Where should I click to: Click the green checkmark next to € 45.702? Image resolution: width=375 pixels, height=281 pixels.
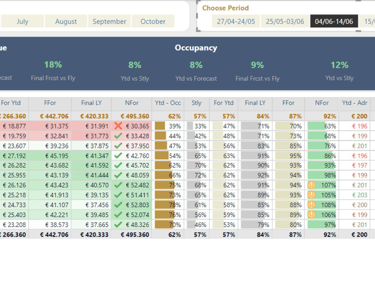118,165
